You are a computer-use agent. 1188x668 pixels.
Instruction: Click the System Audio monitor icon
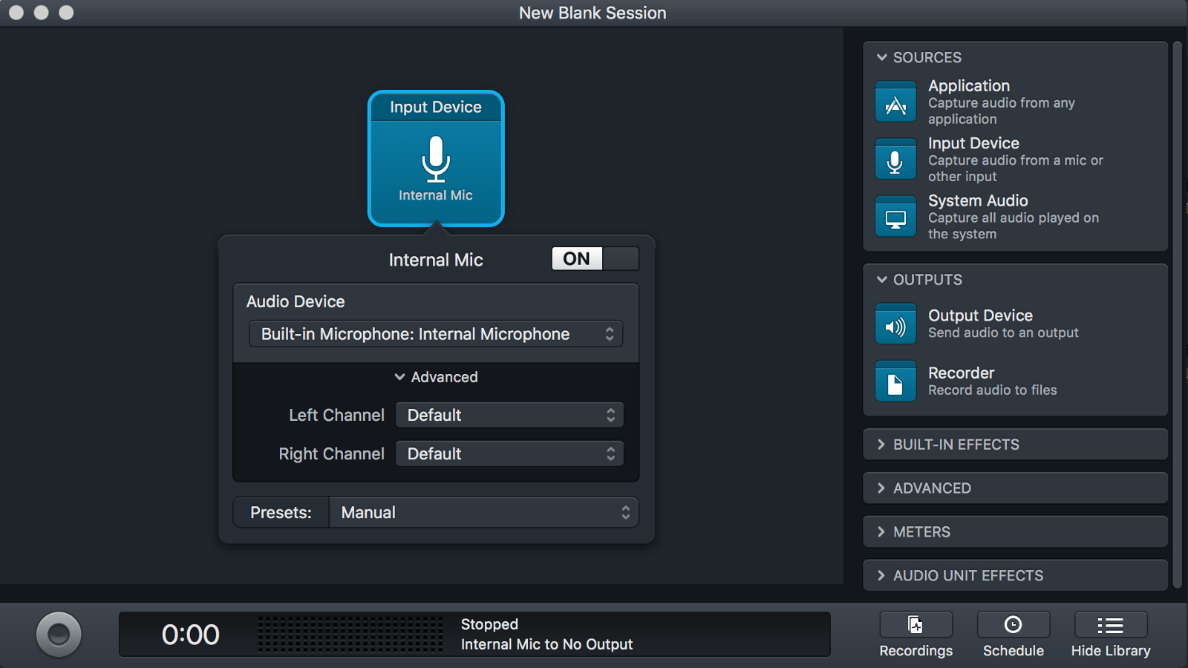coord(895,217)
